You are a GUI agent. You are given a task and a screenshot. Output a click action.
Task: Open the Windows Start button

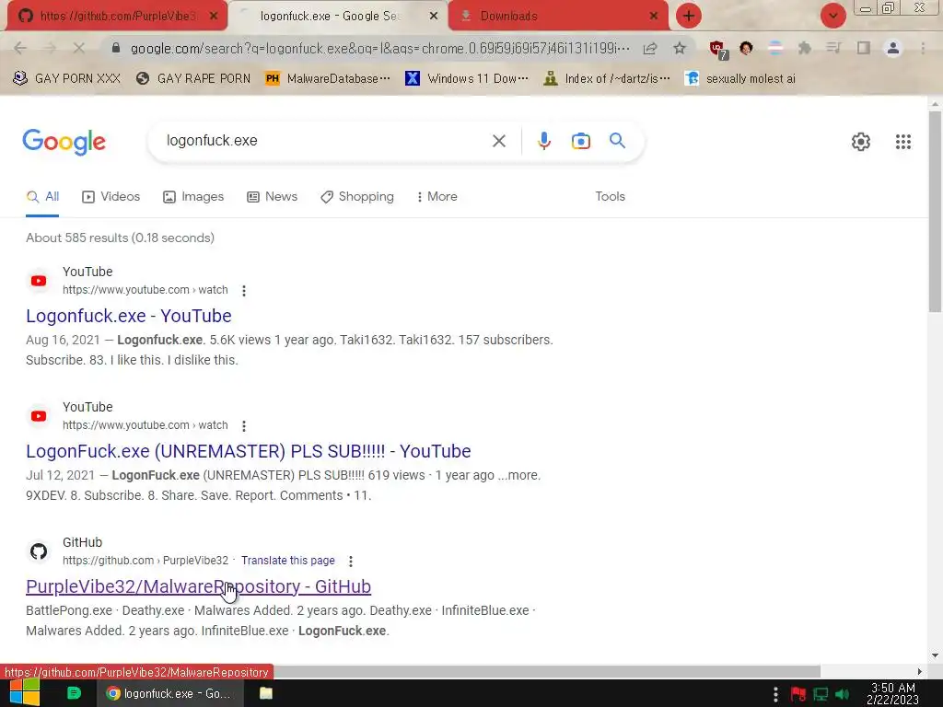25,692
